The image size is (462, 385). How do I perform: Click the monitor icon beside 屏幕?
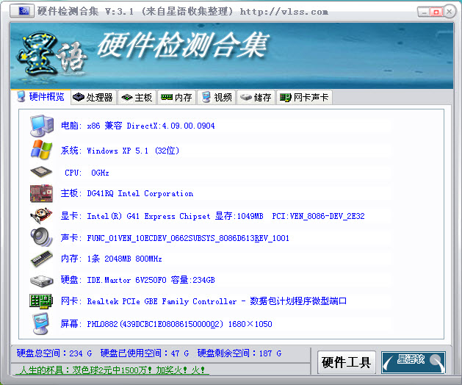pyautogui.click(x=40, y=324)
